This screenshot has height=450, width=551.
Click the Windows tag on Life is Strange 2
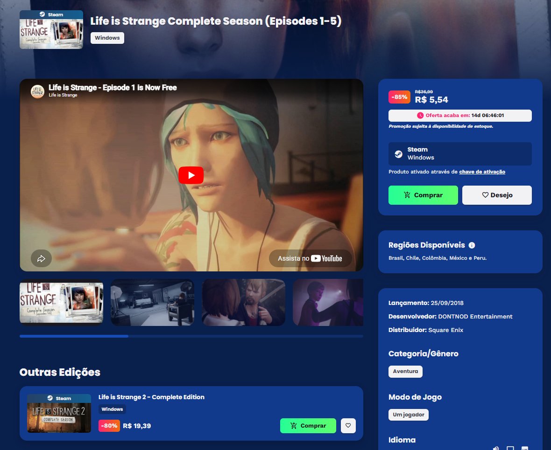pos(112,409)
